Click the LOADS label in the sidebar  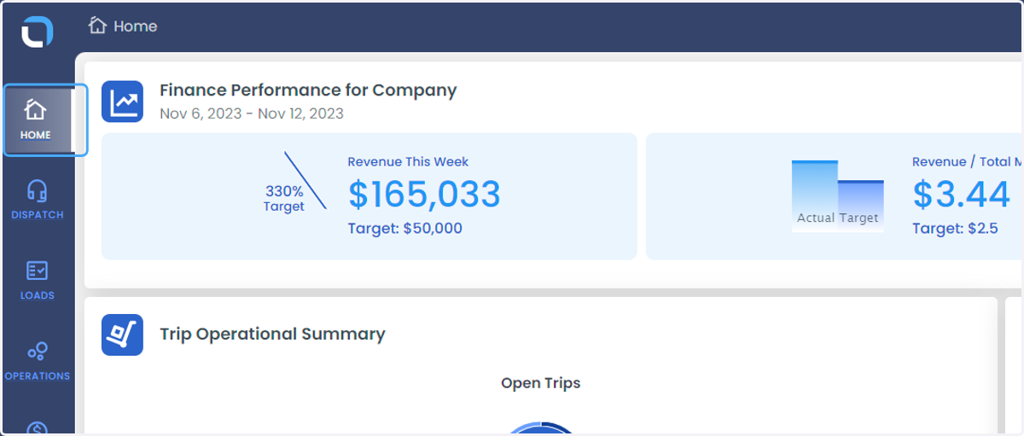(38, 295)
